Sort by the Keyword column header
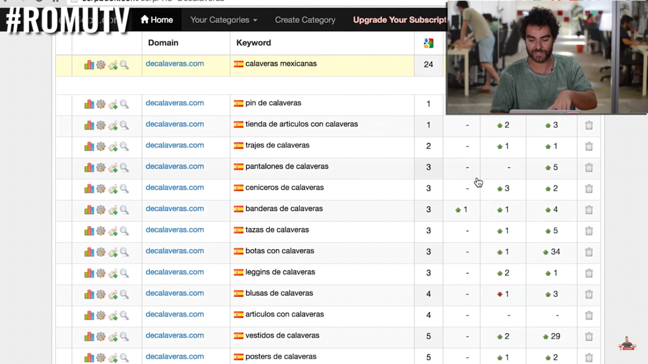The width and height of the screenshot is (648, 364). (253, 43)
